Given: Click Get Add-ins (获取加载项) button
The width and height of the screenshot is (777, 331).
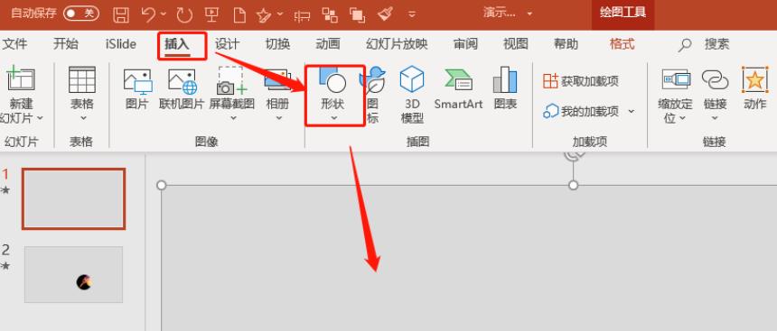Looking at the screenshot, I should pyautogui.click(x=581, y=81).
